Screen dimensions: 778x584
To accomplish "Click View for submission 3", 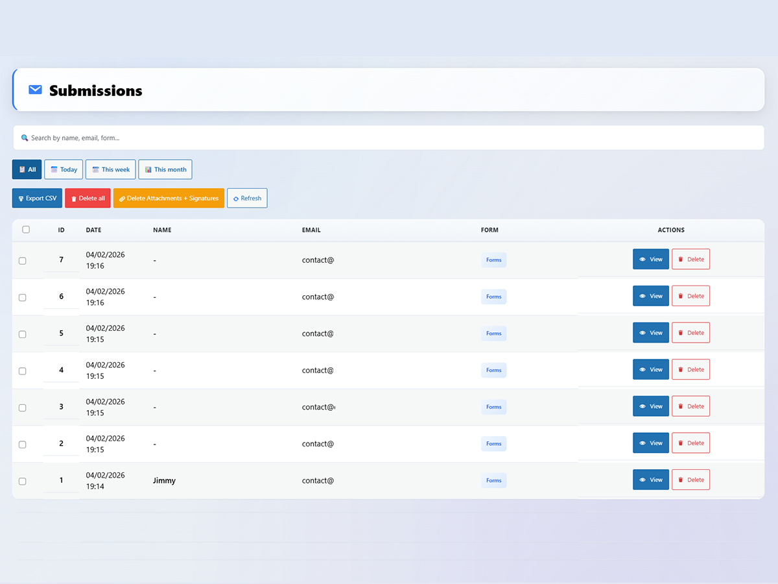I will (650, 406).
